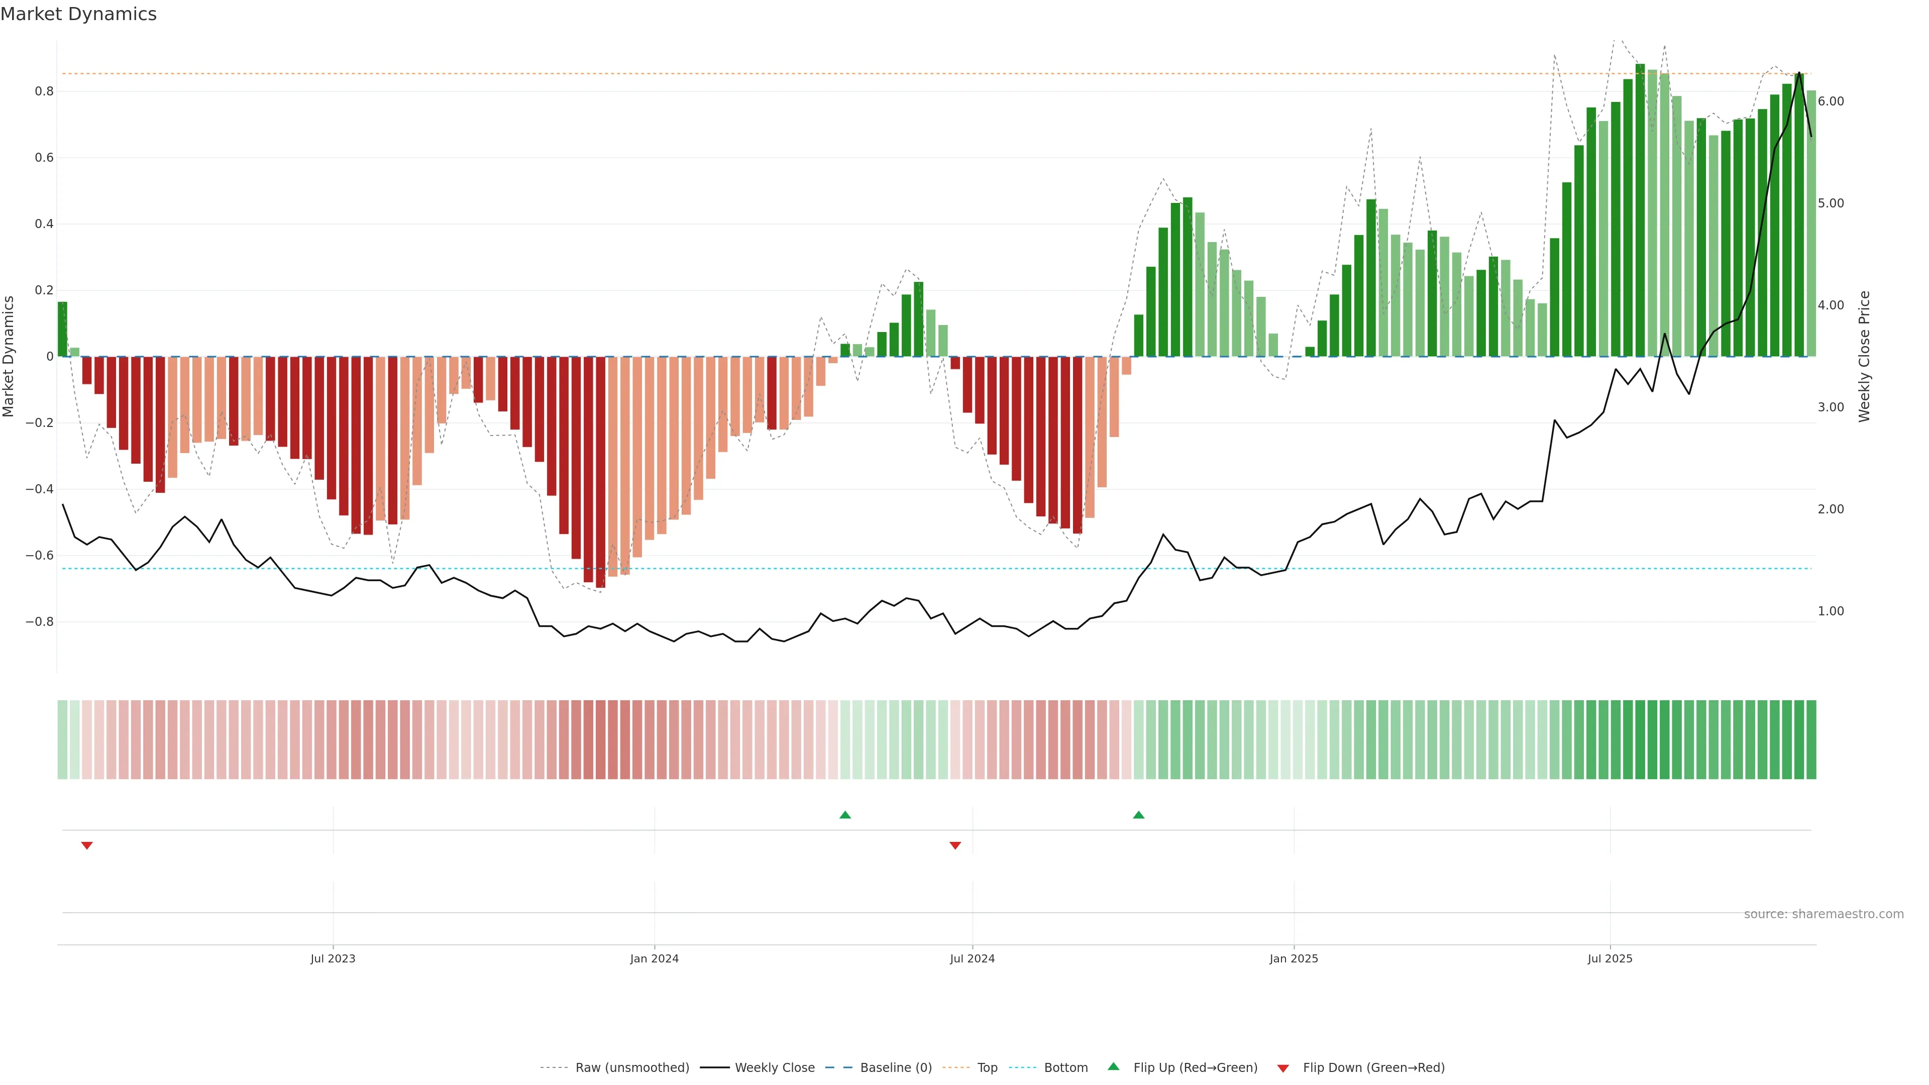1929x1085 pixels.
Task: Toggle Weekly Close legend entry
Action: [x=774, y=1067]
